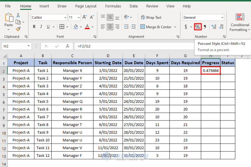The height and width of the screenshot is (167, 251).
Task: Switch to Data tab
Action: (133, 6)
